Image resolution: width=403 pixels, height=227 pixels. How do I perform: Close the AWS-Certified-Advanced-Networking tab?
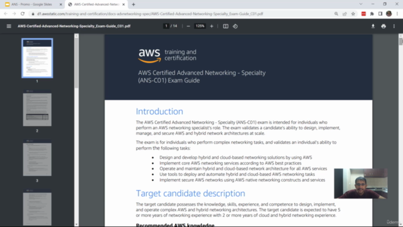pos(123,4)
